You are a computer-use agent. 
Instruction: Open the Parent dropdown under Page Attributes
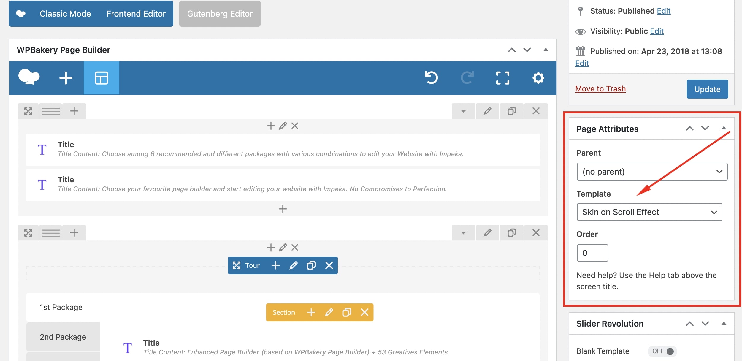tap(652, 172)
